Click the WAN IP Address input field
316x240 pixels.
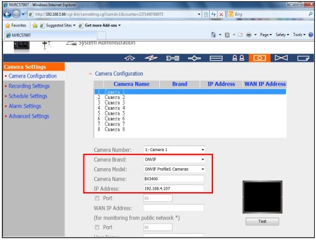[x=174, y=208]
